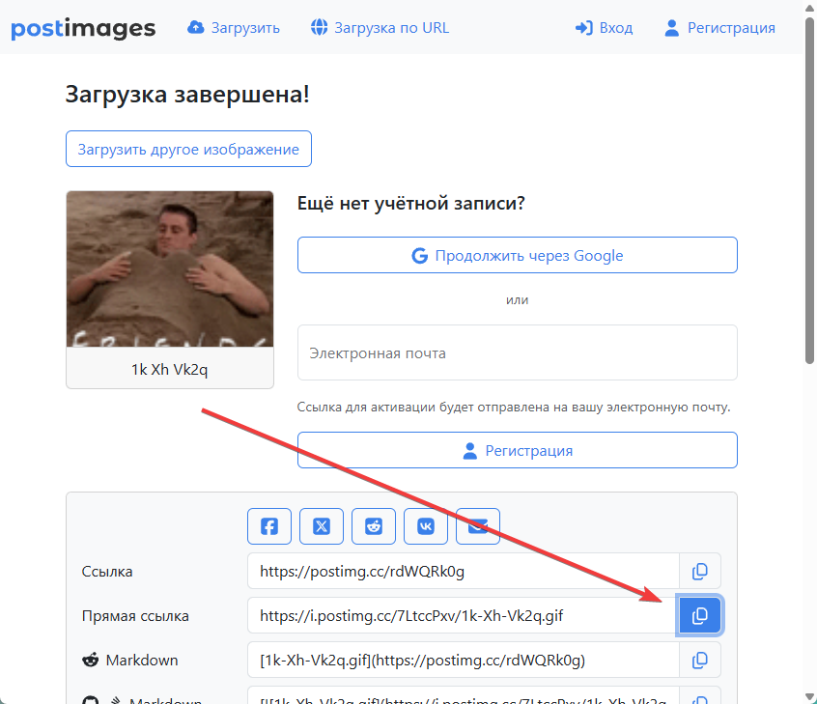Viewport: 817px width, 704px height.
Task: Copy the Ссылка URL to clipboard
Action: point(700,571)
